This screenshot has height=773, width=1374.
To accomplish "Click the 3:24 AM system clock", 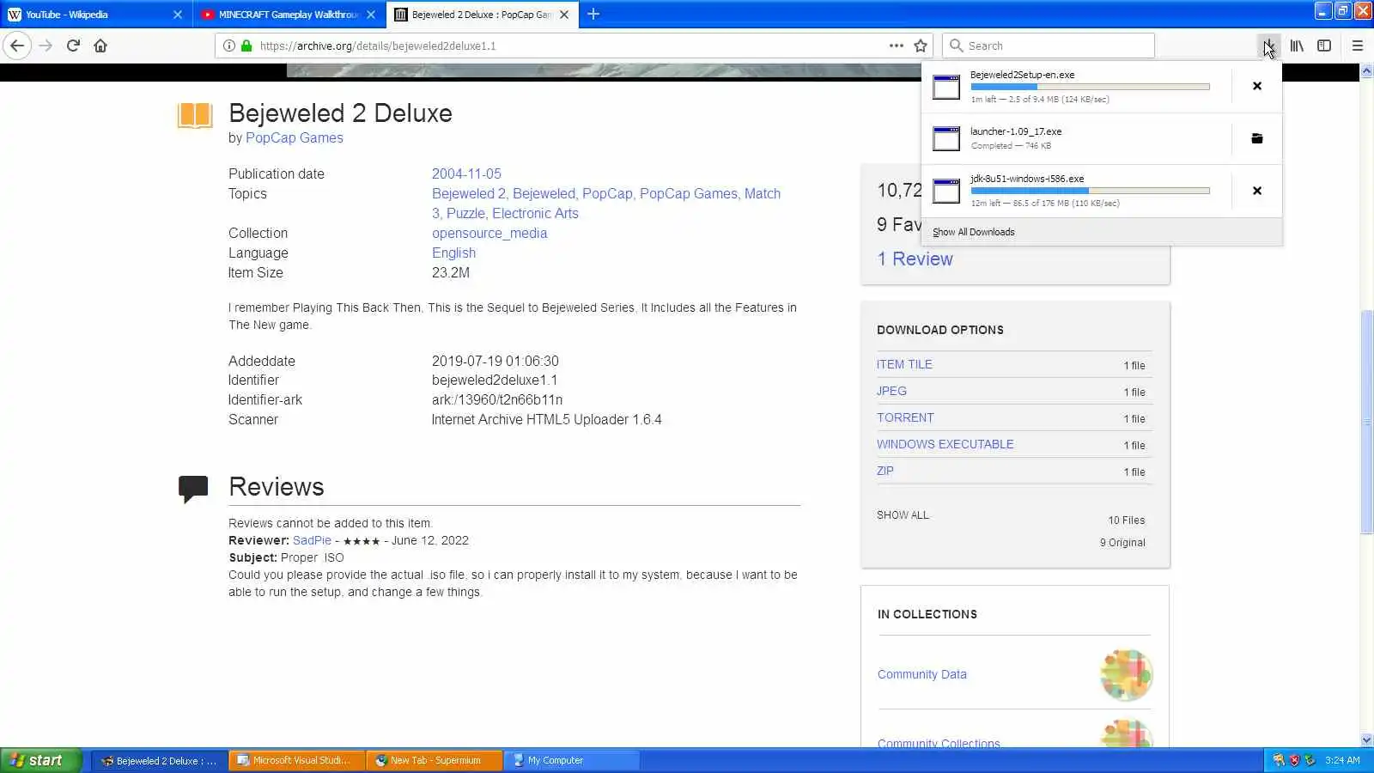I will pyautogui.click(x=1342, y=761).
